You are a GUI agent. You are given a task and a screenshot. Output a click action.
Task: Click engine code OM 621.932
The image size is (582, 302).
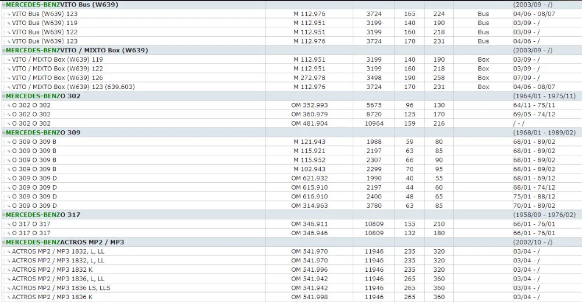pyautogui.click(x=309, y=179)
